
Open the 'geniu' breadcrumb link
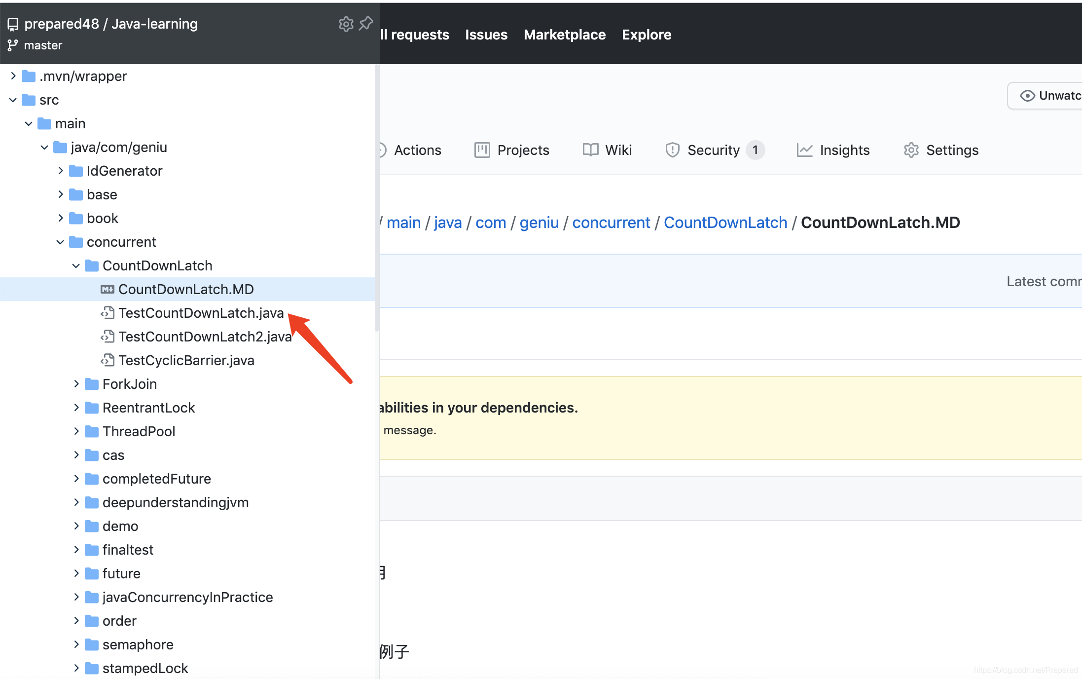click(x=539, y=223)
